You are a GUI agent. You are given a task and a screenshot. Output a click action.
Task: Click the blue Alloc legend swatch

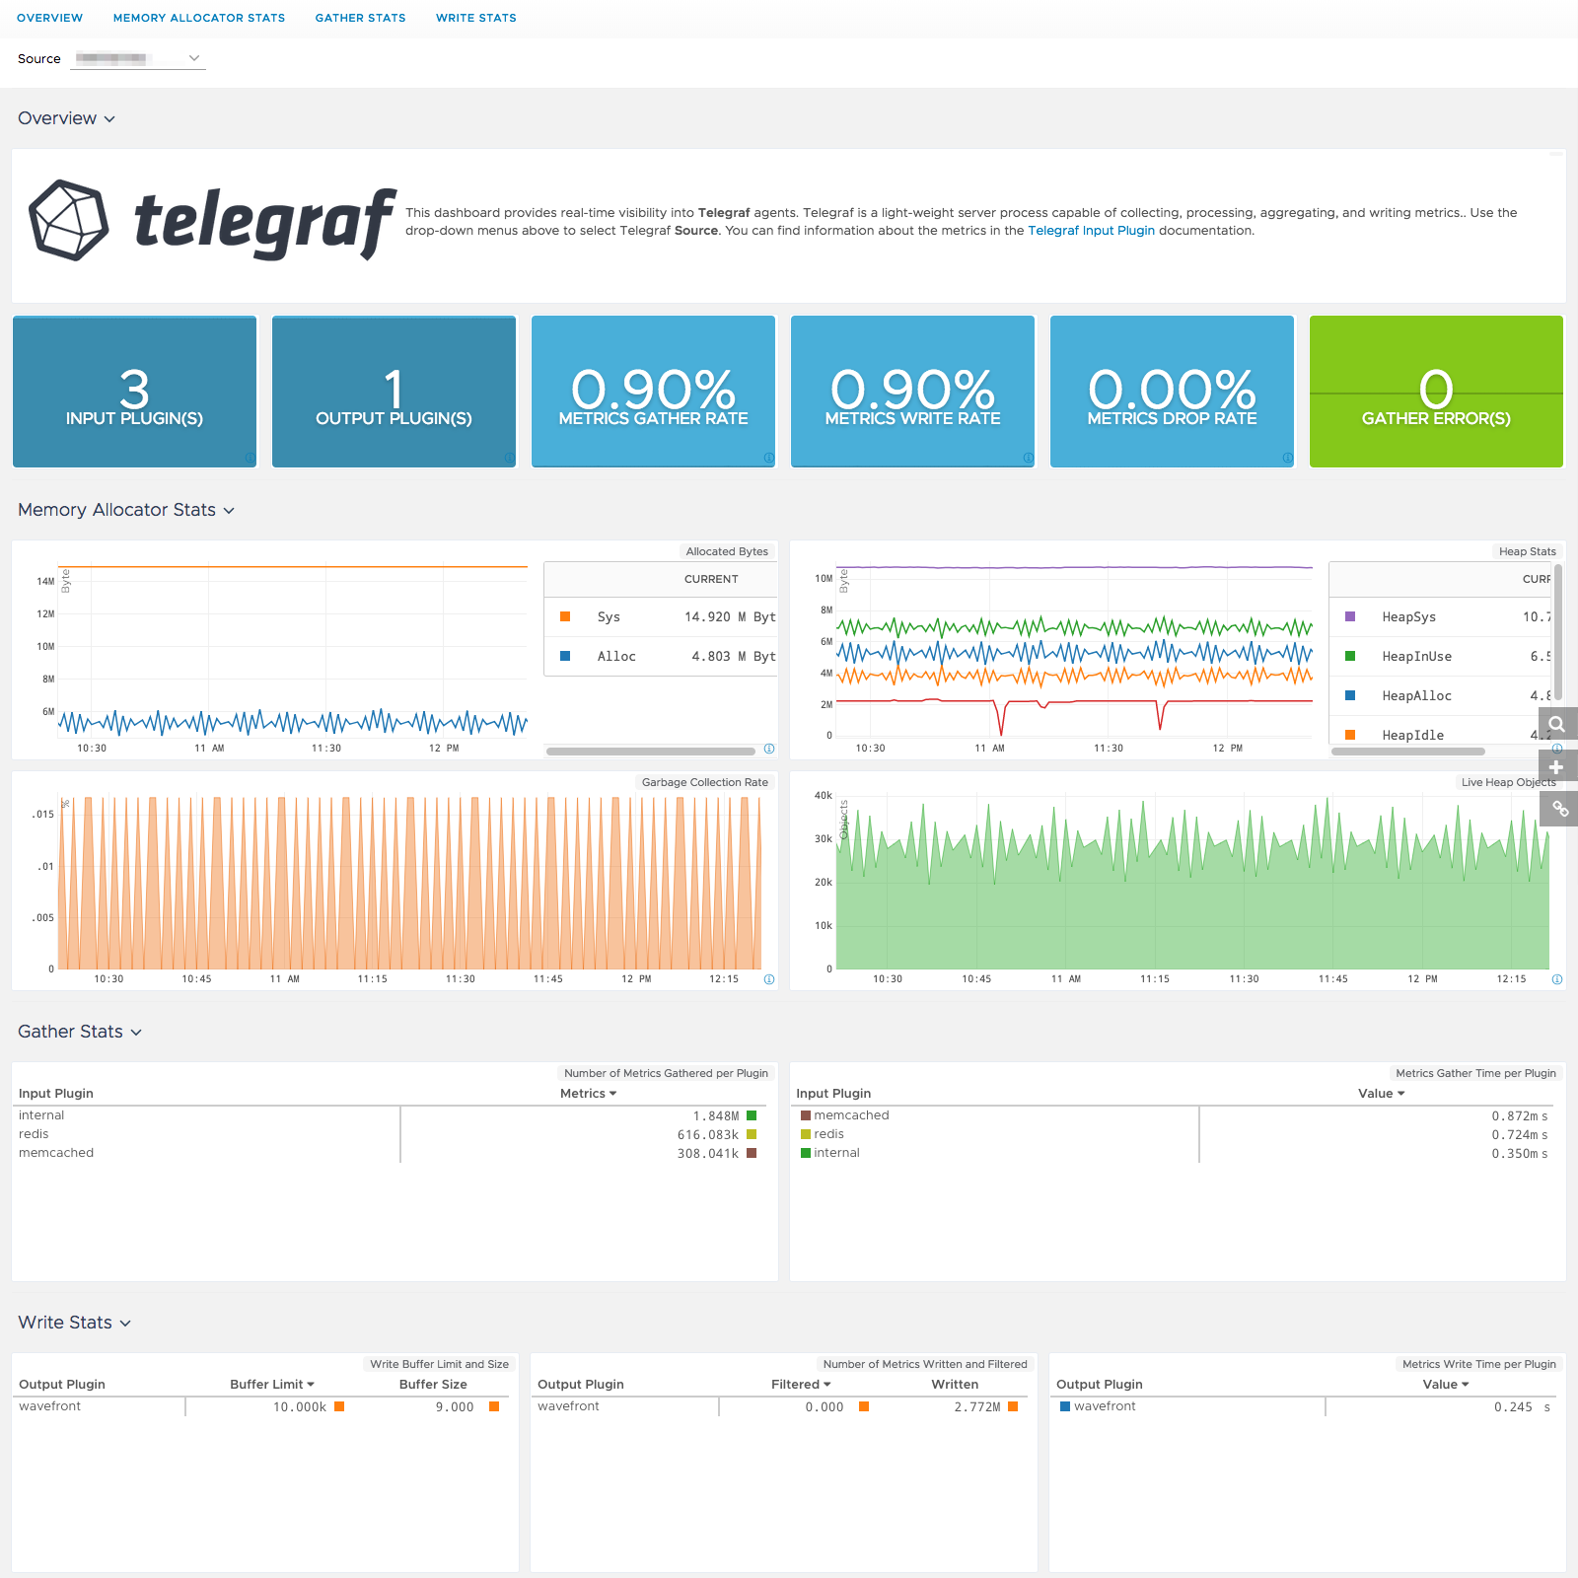pyautogui.click(x=565, y=656)
